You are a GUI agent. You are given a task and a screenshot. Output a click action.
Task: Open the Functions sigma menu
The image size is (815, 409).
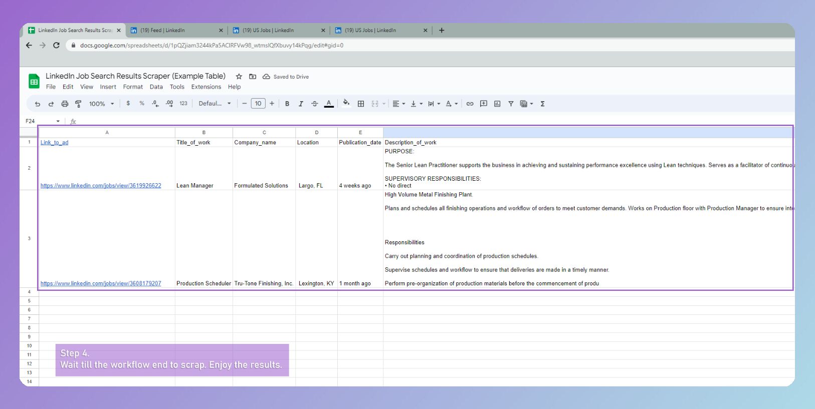click(542, 104)
